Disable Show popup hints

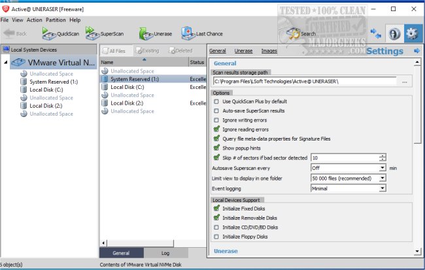216,148
